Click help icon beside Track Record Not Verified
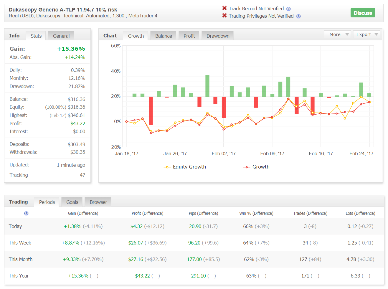Viewport: 388px width, 289px height. pyautogui.click(x=288, y=9)
